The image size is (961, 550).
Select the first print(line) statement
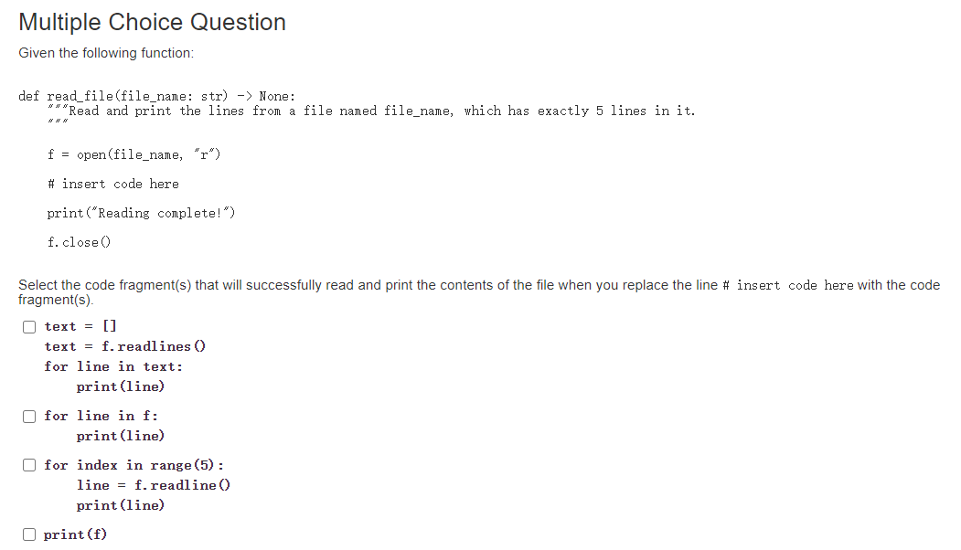(120, 386)
